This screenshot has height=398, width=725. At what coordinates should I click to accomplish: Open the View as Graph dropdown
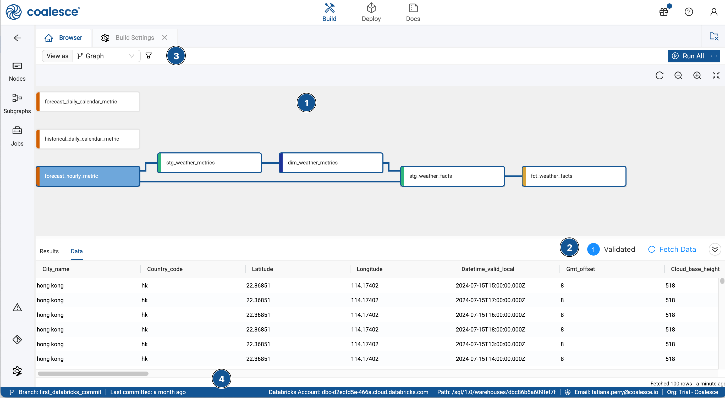click(x=106, y=56)
